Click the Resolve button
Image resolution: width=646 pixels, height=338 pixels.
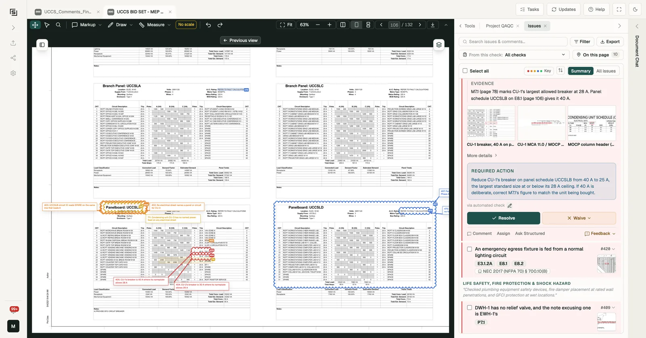coord(503,218)
